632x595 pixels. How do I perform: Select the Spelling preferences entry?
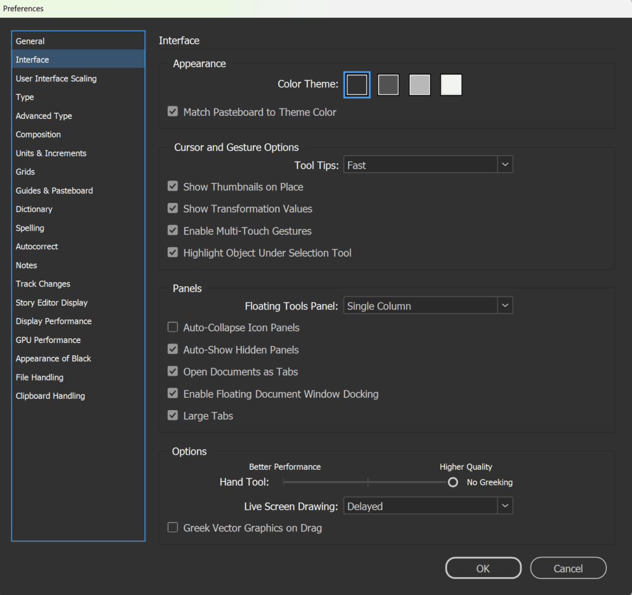tap(30, 228)
